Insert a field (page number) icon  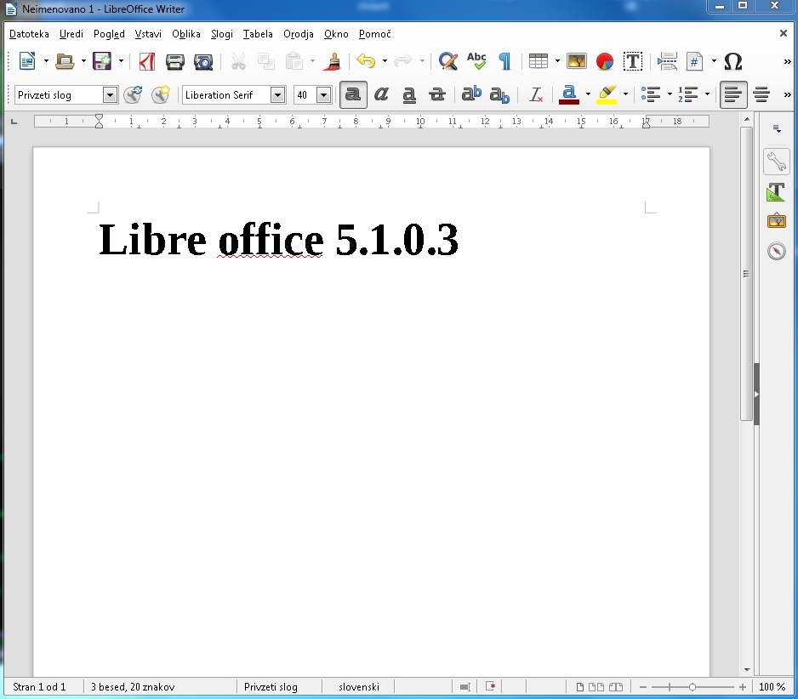tap(695, 61)
